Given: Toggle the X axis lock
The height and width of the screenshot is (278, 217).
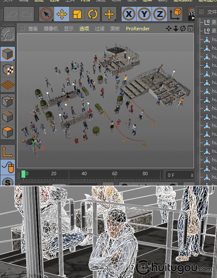Looking at the screenshot, I should point(129,14).
